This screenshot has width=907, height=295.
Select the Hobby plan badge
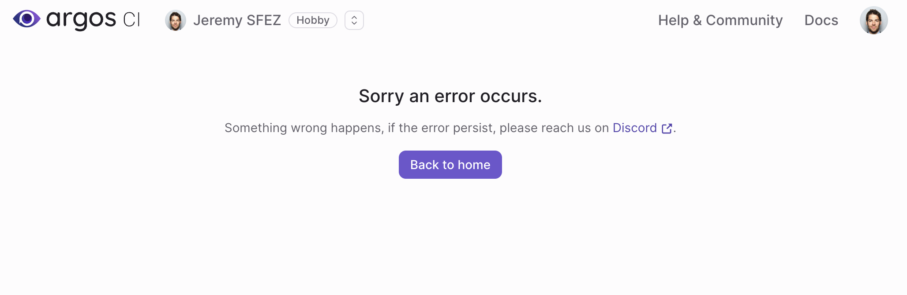[313, 20]
